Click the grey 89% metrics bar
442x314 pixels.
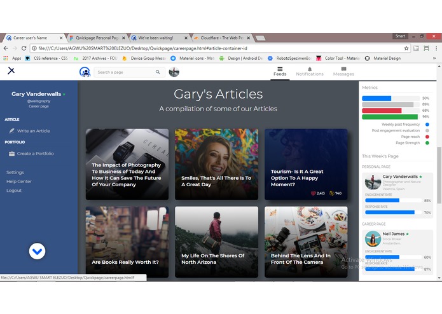388,104
